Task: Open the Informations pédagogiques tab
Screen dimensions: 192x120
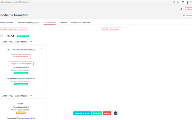Action: coord(29,22)
